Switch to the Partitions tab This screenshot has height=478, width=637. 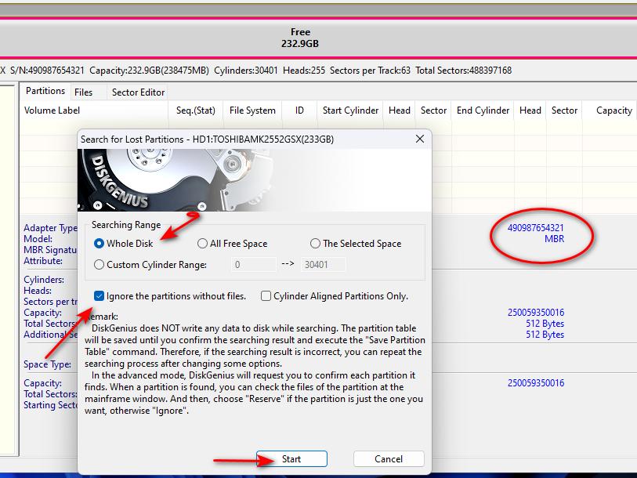[x=45, y=91]
